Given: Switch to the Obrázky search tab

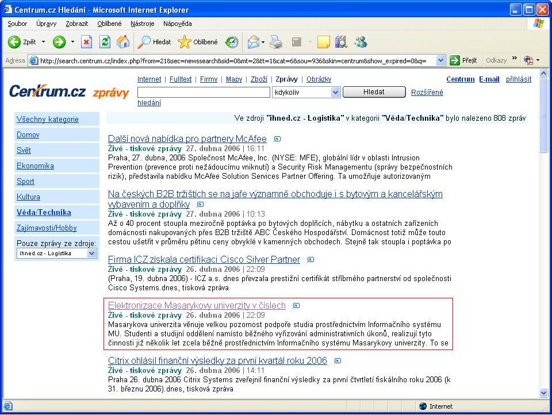Looking at the screenshot, I should pos(319,79).
